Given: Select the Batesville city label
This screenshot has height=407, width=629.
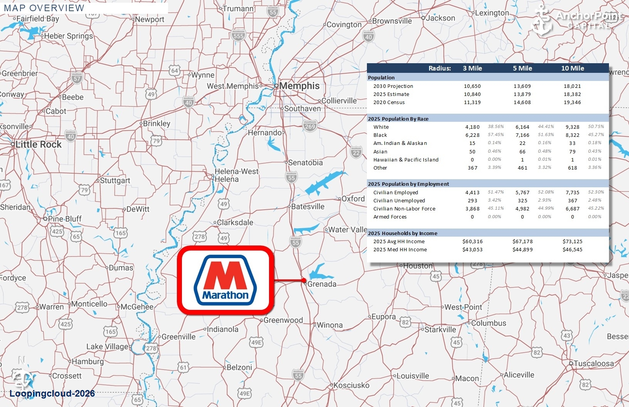Looking at the screenshot, I should point(308,206).
